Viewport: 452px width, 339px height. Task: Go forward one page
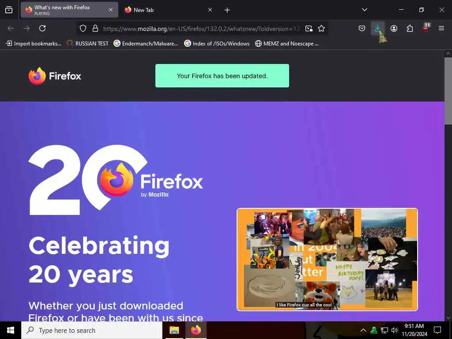coord(26,28)
